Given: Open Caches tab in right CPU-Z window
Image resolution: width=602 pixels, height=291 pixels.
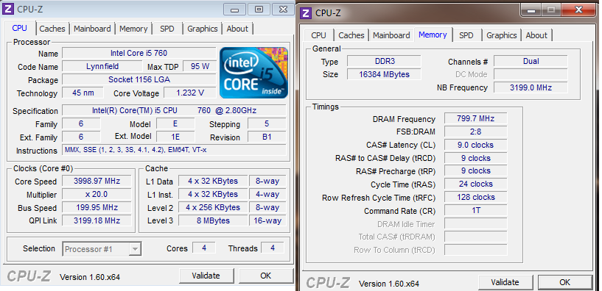Looking at the screenshot, I should 351,35.
